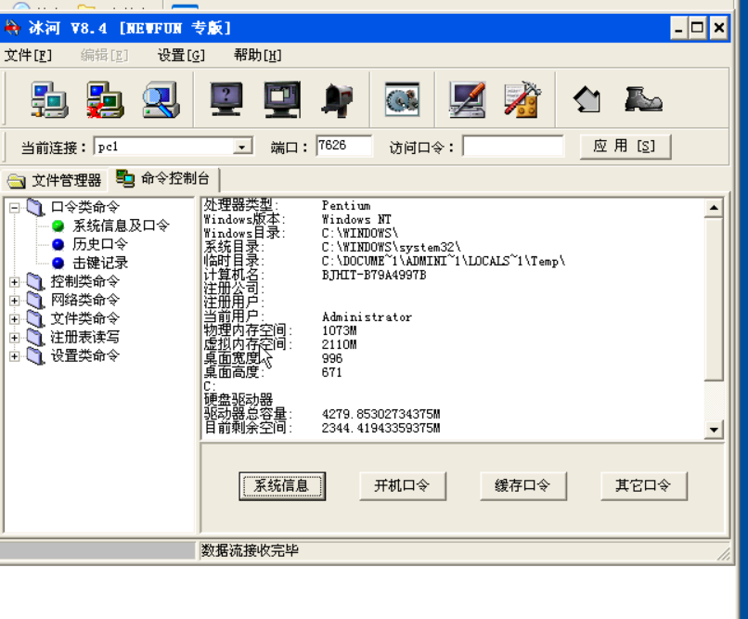Click the 口令类命令 folder label
Image resolution: width=748 pixels, height=619 pixels.
(84, 207)
